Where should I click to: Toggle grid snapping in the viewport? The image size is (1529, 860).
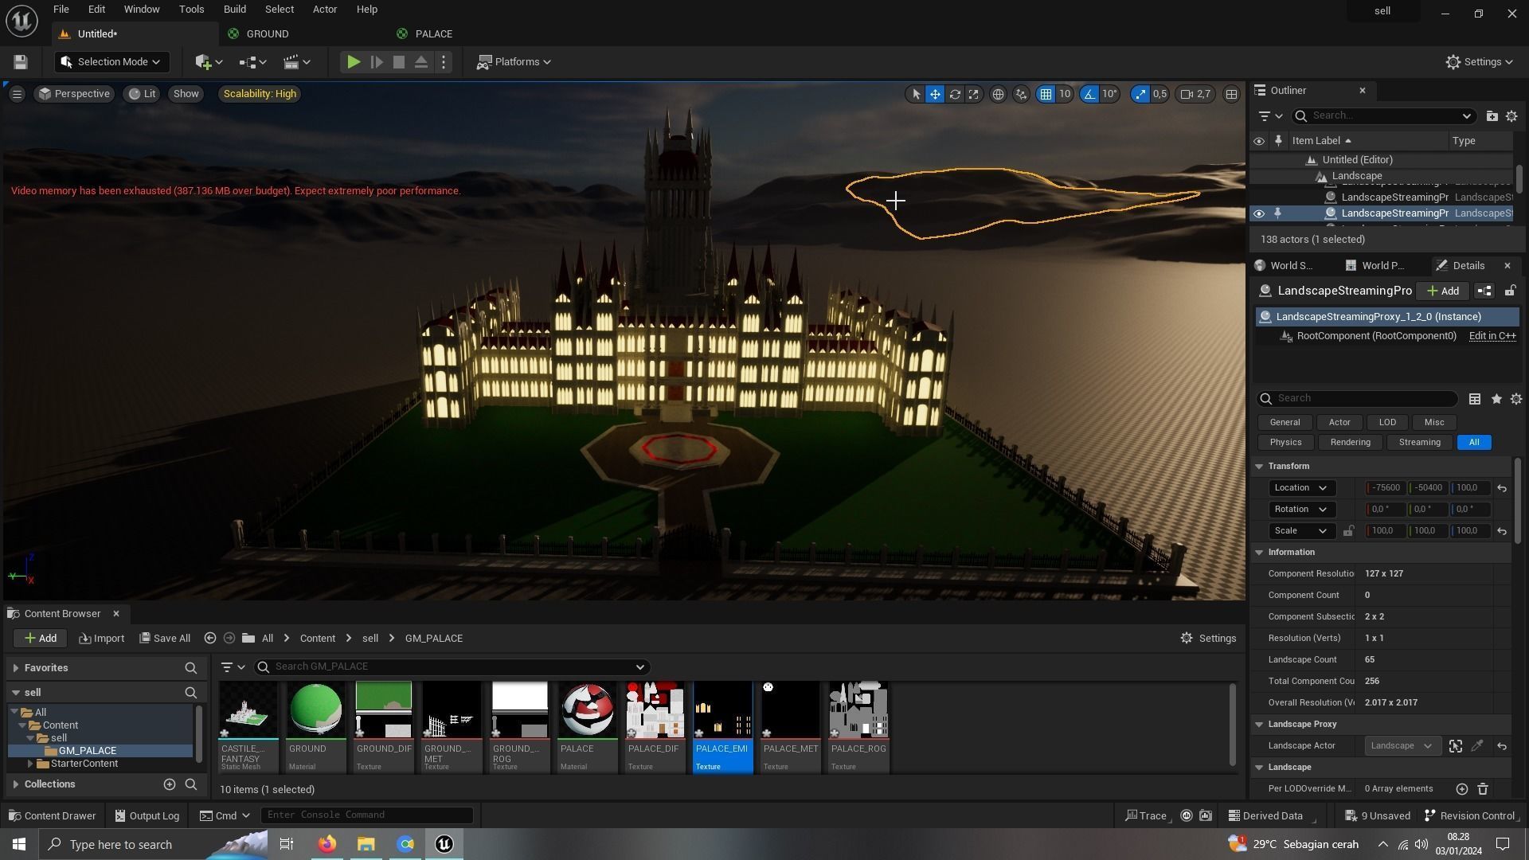[x=1046, y=94]
